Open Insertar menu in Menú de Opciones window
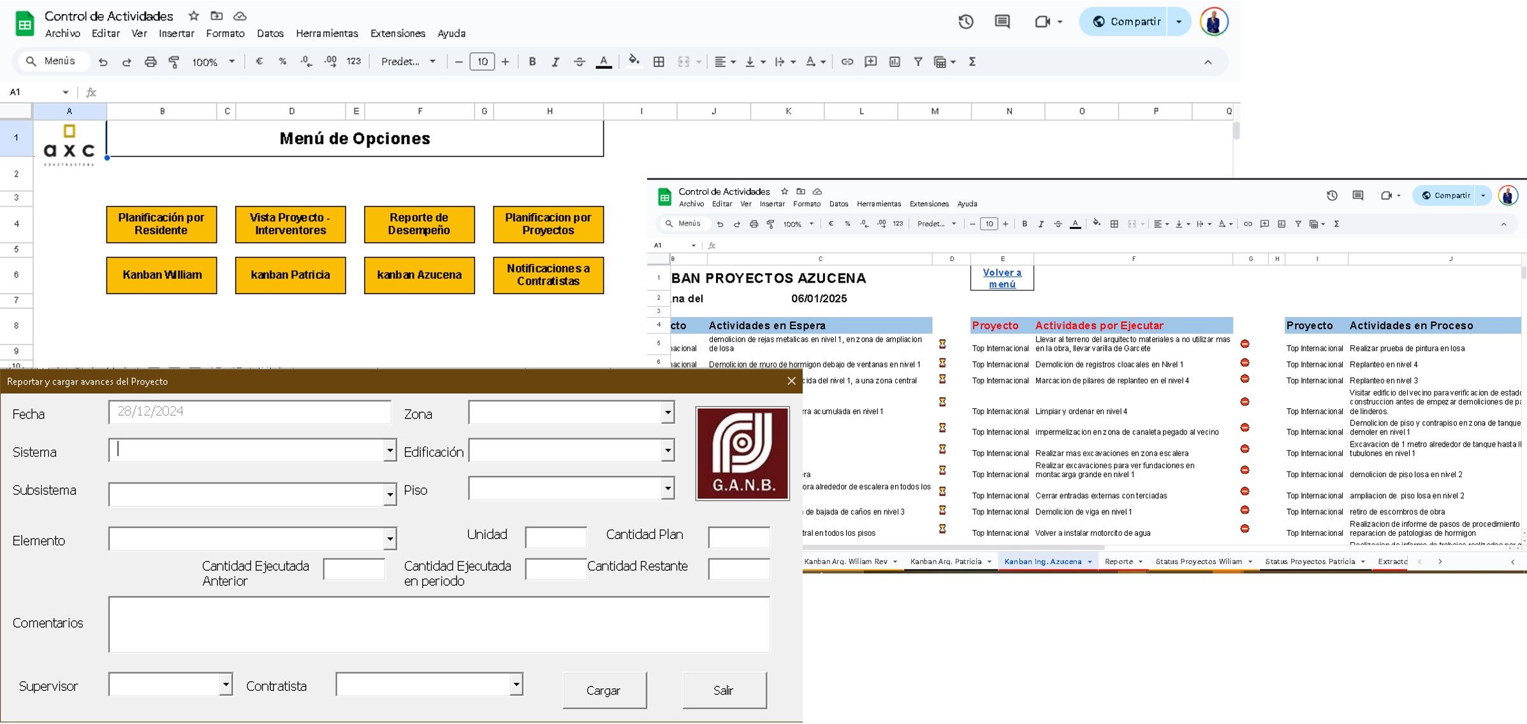The height and width of the screenshot is (724, 1527). [177, 33]
